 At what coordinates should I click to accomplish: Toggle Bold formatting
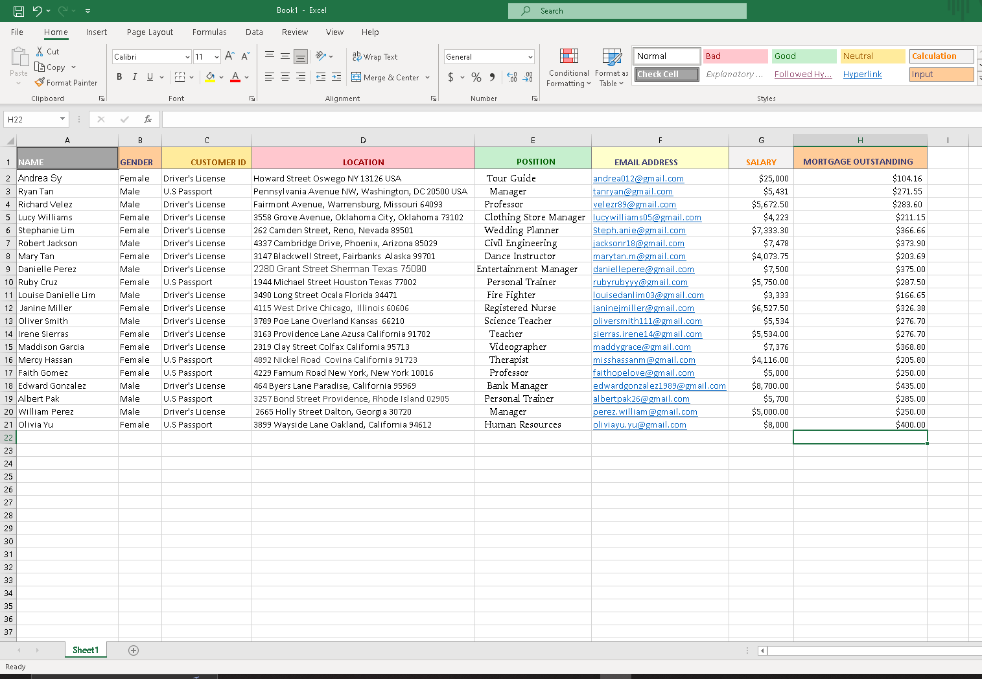click(x=119, y=77)
